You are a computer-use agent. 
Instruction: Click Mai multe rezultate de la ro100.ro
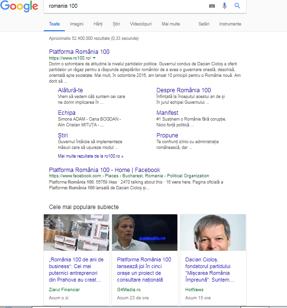click(x=90, y=156)
